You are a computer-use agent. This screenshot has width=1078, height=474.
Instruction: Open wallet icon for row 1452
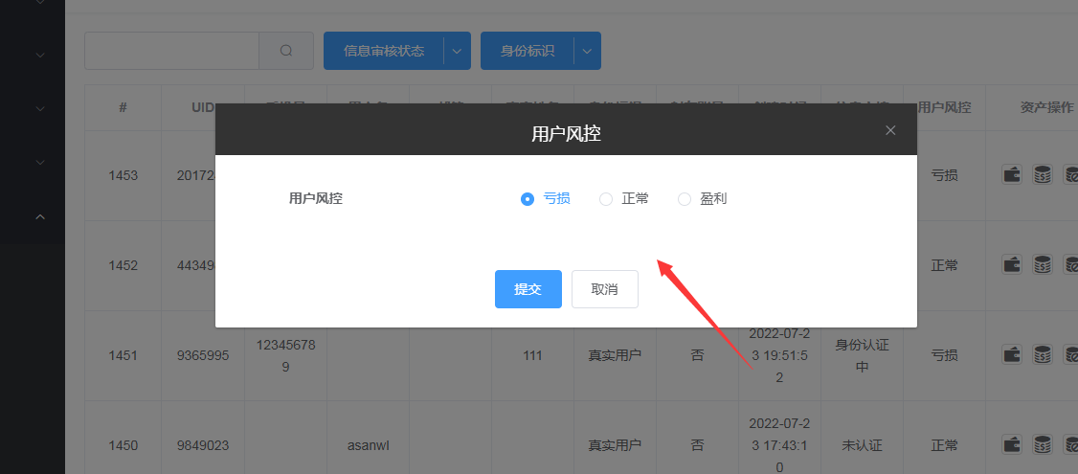1012,264
